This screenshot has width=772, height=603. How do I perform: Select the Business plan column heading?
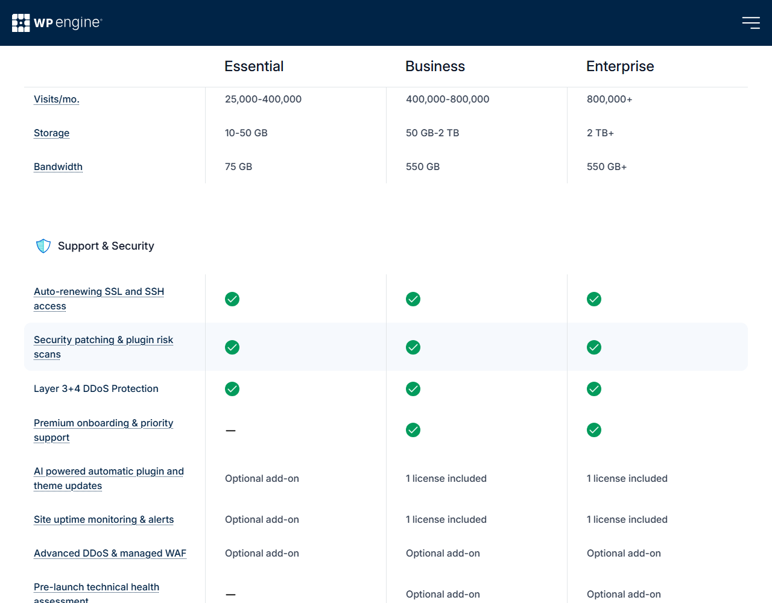tap(435, 66)
